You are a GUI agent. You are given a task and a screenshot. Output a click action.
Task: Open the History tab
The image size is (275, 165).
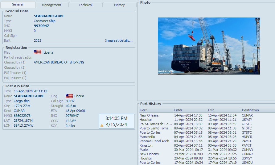(x=119, y=5)
